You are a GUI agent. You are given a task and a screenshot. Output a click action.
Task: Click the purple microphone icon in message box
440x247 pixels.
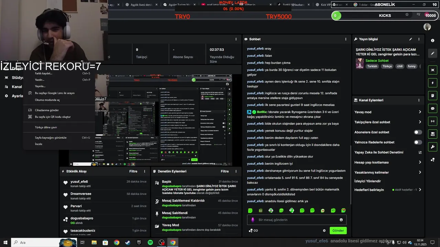click(x=253, y=220)
